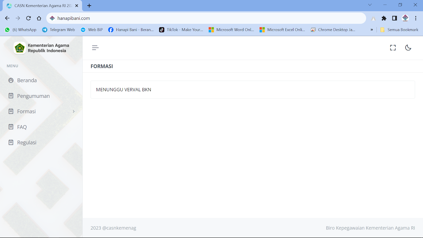The height and width of the screenshot is (238, 423).
Task: Enter fullscreen mode with the corner-brackets icon
Action: pyautogui.click(x=393, y=48)
